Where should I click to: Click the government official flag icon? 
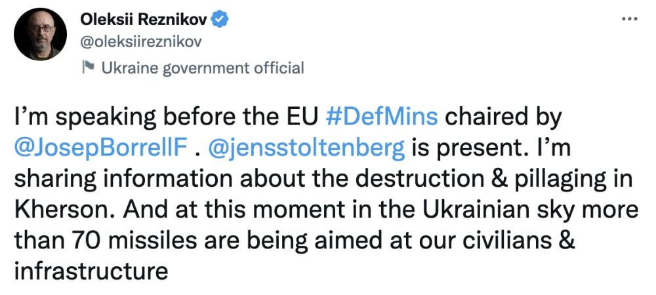pos(86,67)
